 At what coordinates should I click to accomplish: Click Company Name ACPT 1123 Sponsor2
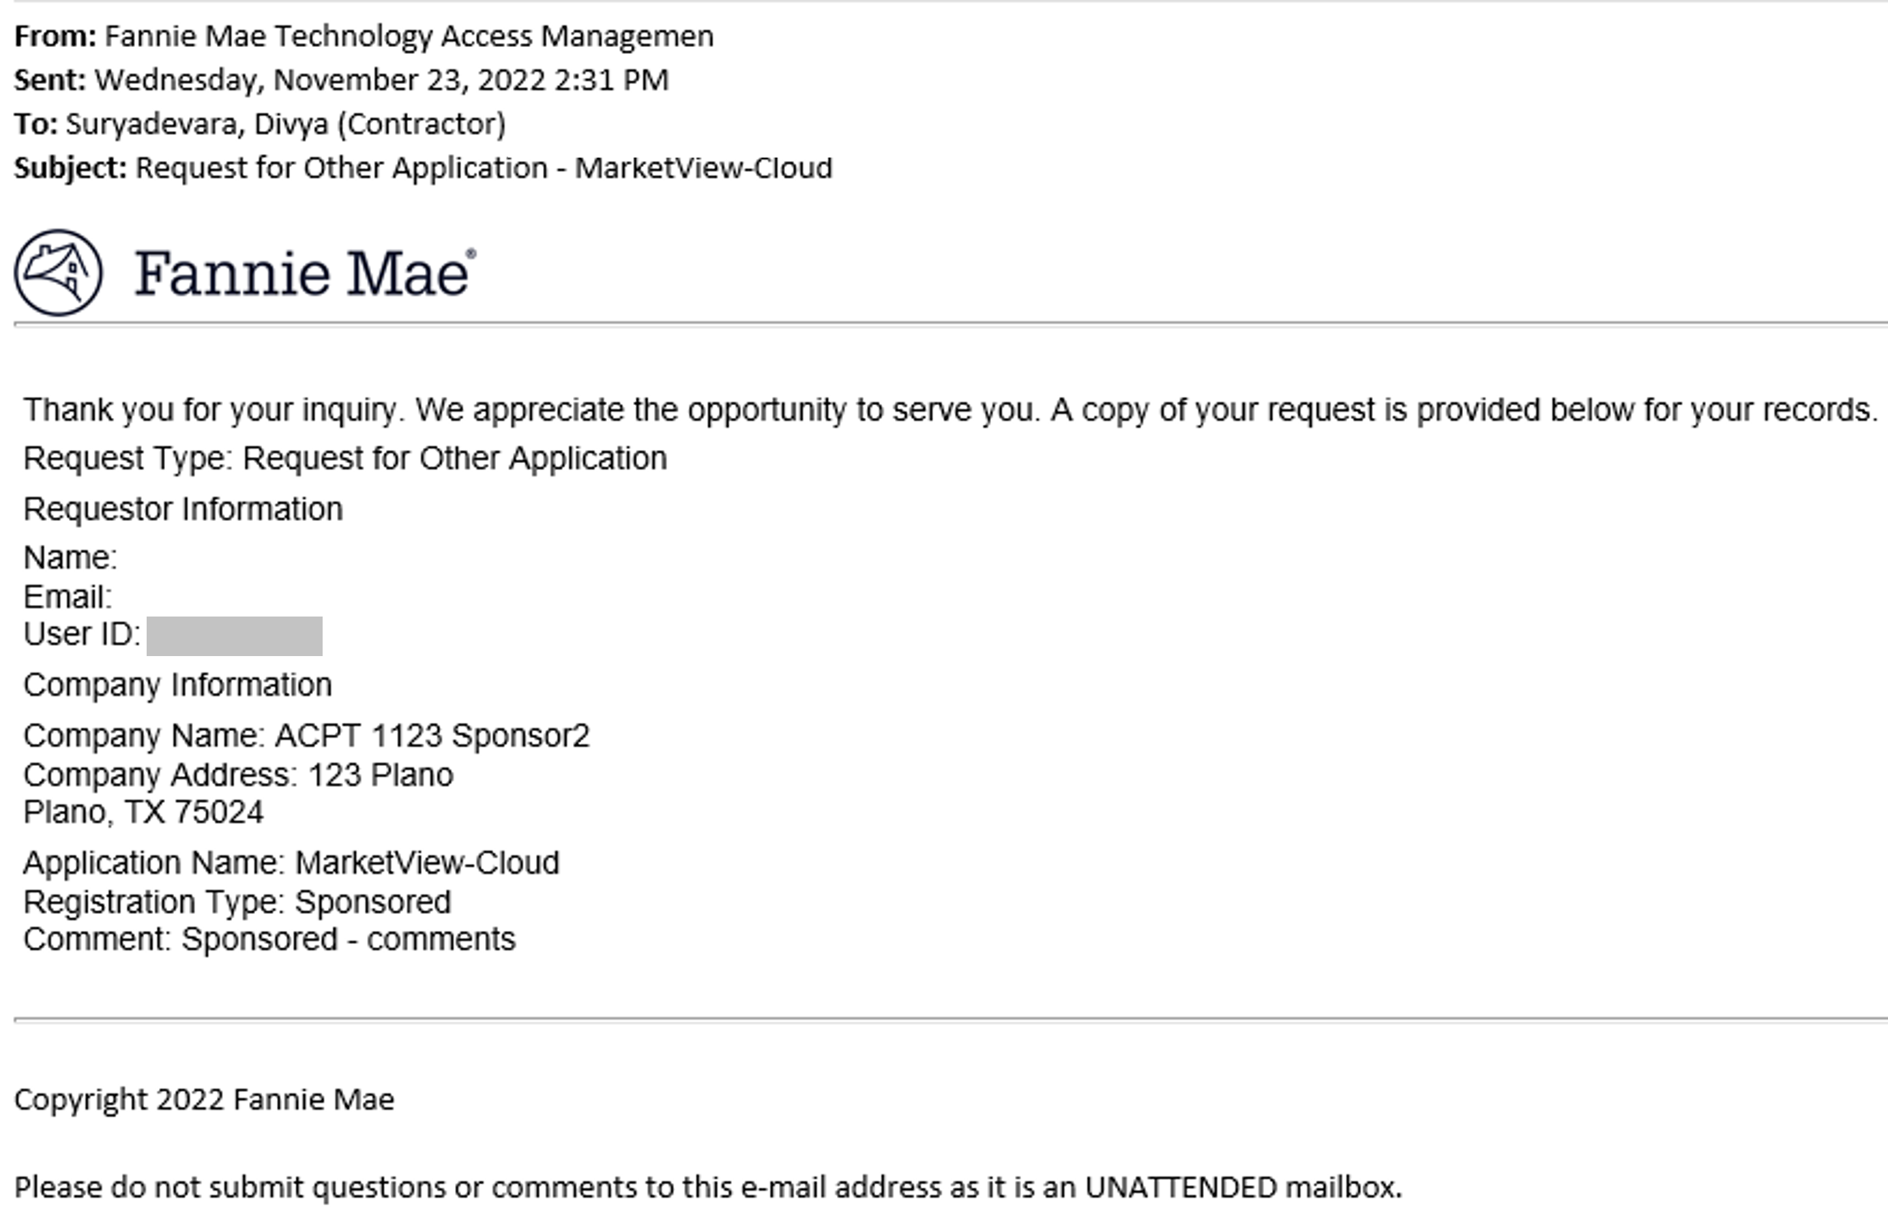pos(306,736)
